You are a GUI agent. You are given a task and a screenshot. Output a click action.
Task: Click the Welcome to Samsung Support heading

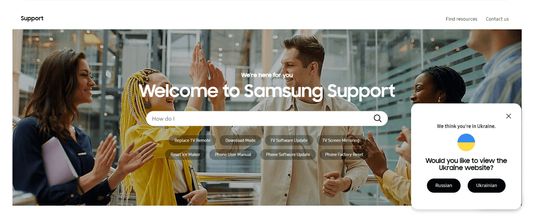pos(267,91)
